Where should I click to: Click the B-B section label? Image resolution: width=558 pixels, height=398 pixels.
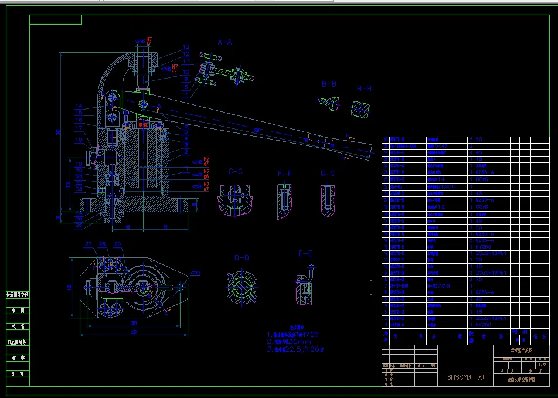pyautogui.click(x=329, y=84)
